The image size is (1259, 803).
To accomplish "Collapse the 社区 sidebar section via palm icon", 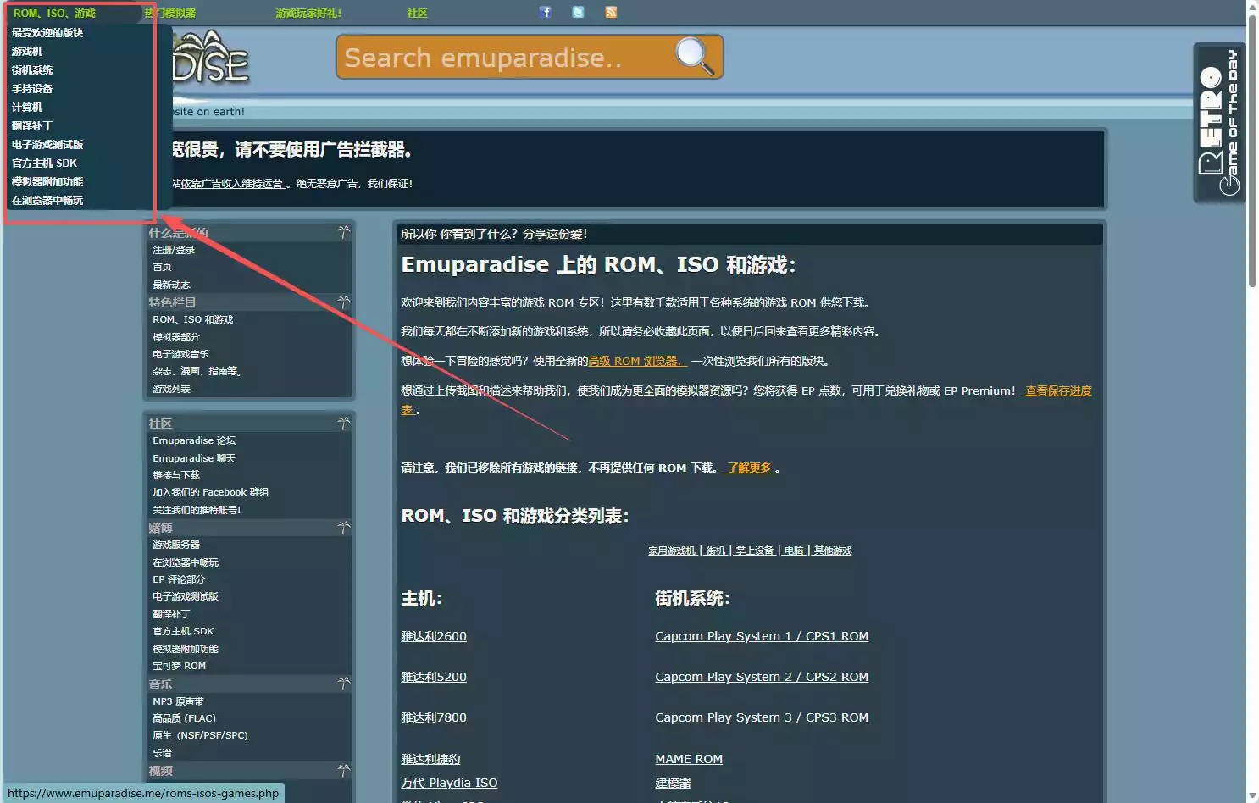I will click(343, 423).
